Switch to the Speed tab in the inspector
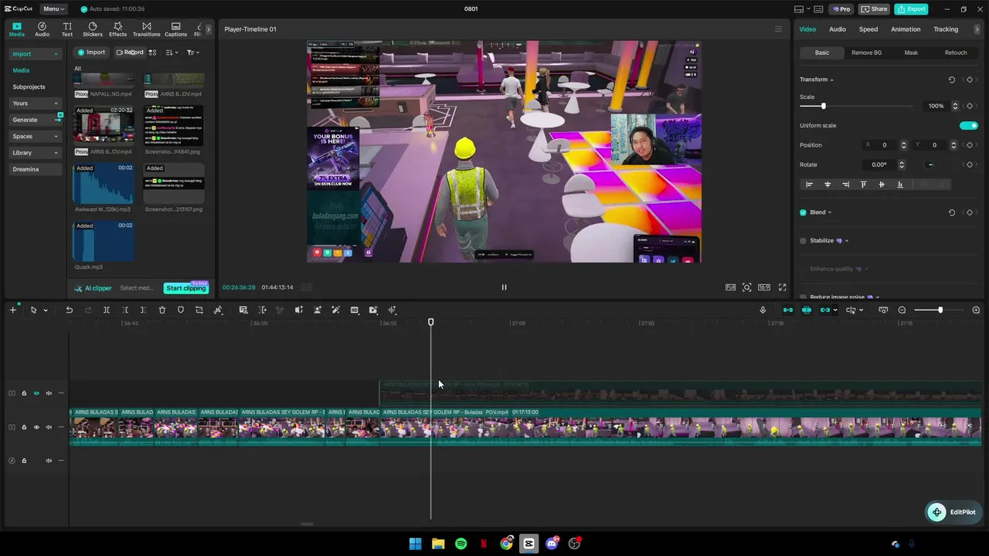 868,29
